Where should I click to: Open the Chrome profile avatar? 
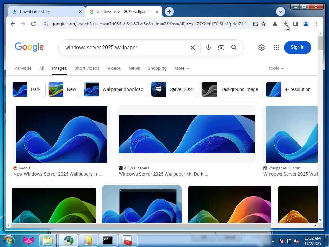(306, 24)
